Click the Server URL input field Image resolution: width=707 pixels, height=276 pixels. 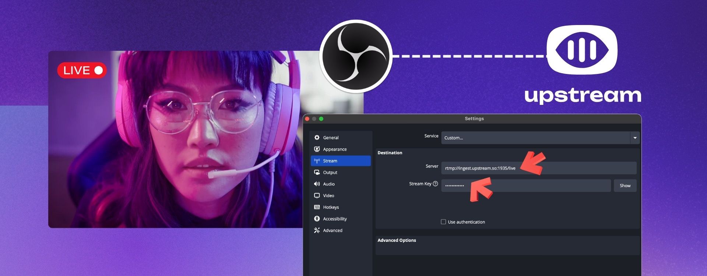(539, 168)
